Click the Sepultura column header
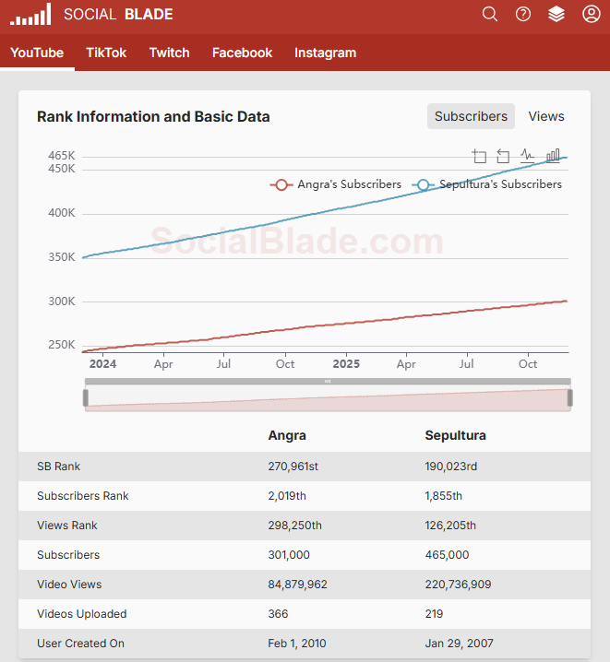Screen dimensions: 610x662 tap(455, 435)
